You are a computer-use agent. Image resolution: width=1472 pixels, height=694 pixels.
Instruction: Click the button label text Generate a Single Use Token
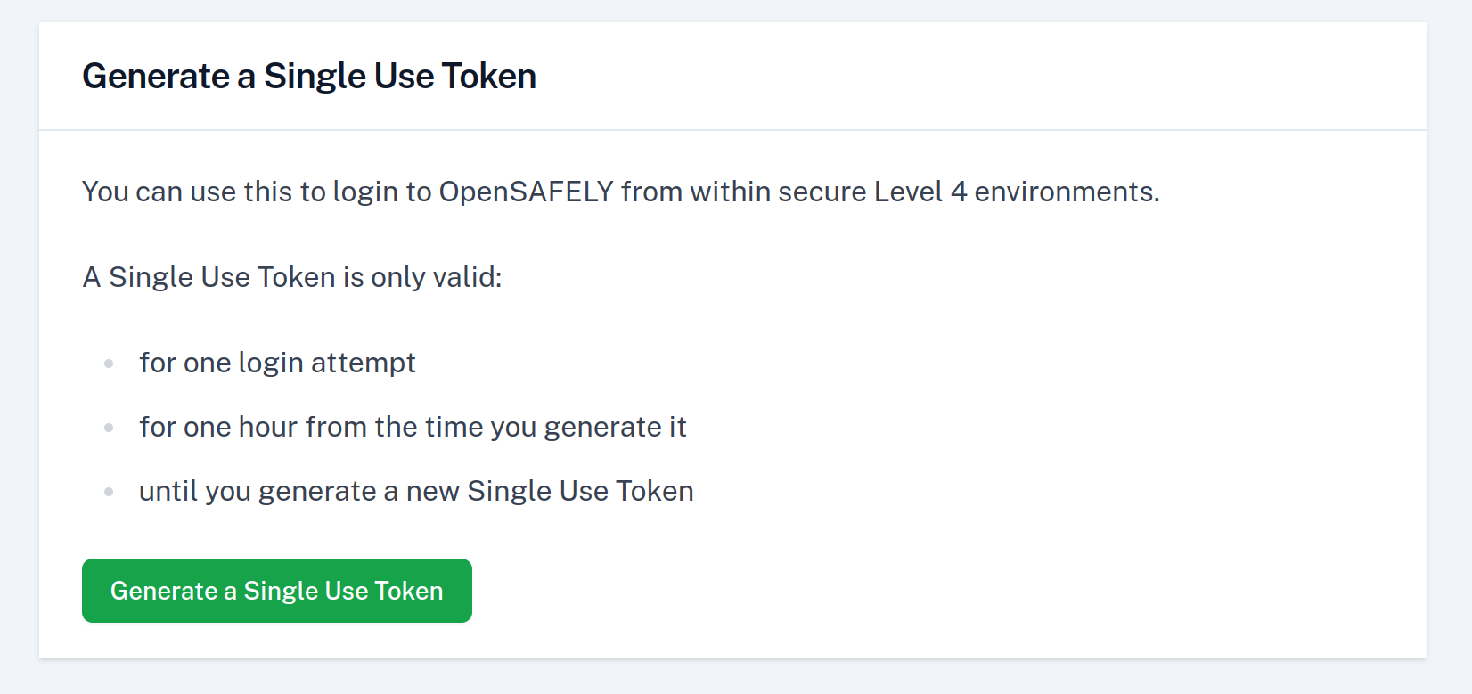click(276, 590)
